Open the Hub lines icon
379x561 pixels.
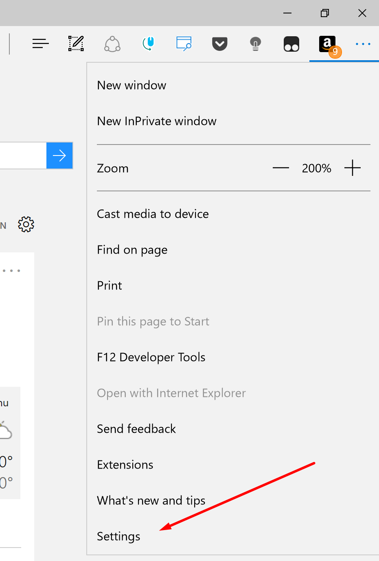tap(40, 44)
